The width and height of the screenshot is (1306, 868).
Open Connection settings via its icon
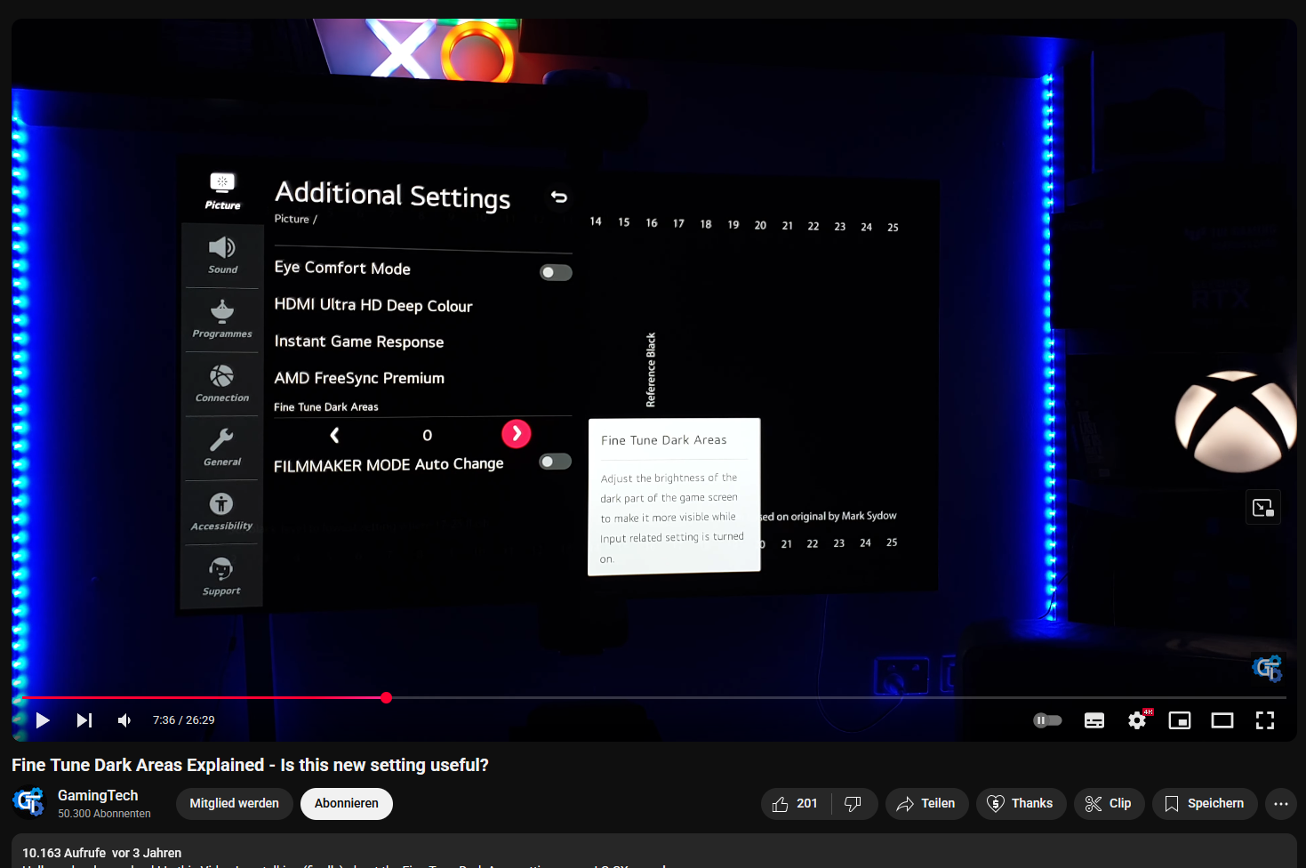tap(221, 382)
